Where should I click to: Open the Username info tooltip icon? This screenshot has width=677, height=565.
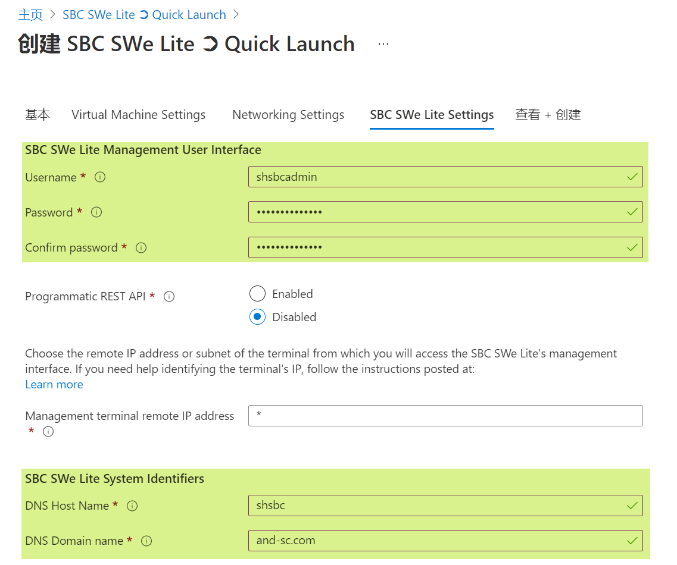(x=100, y=177)
